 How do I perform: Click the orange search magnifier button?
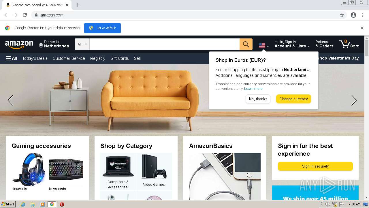click(246, 44)
